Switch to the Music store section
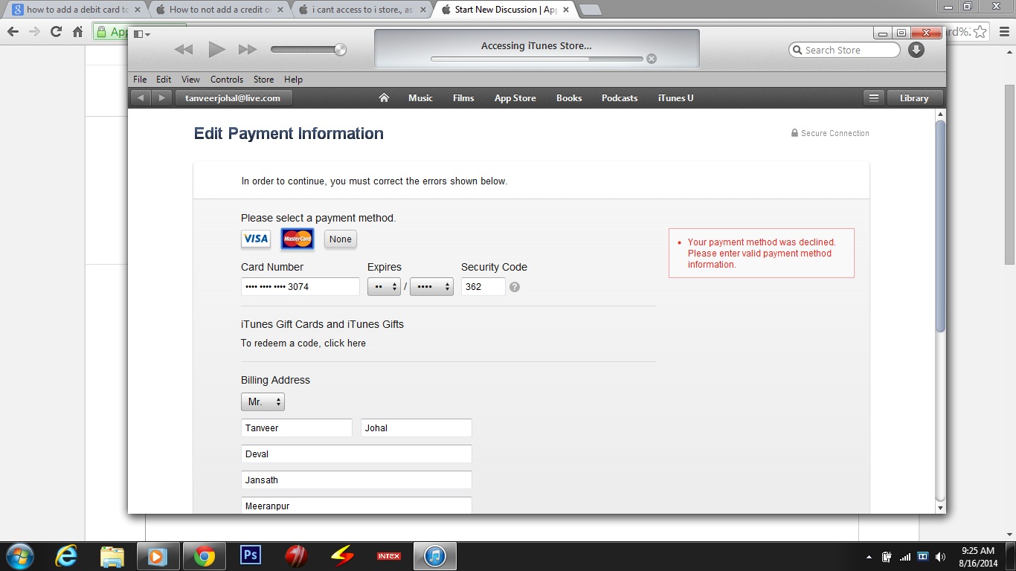Viewport: 1016px width, 571px height. point(420,98)
